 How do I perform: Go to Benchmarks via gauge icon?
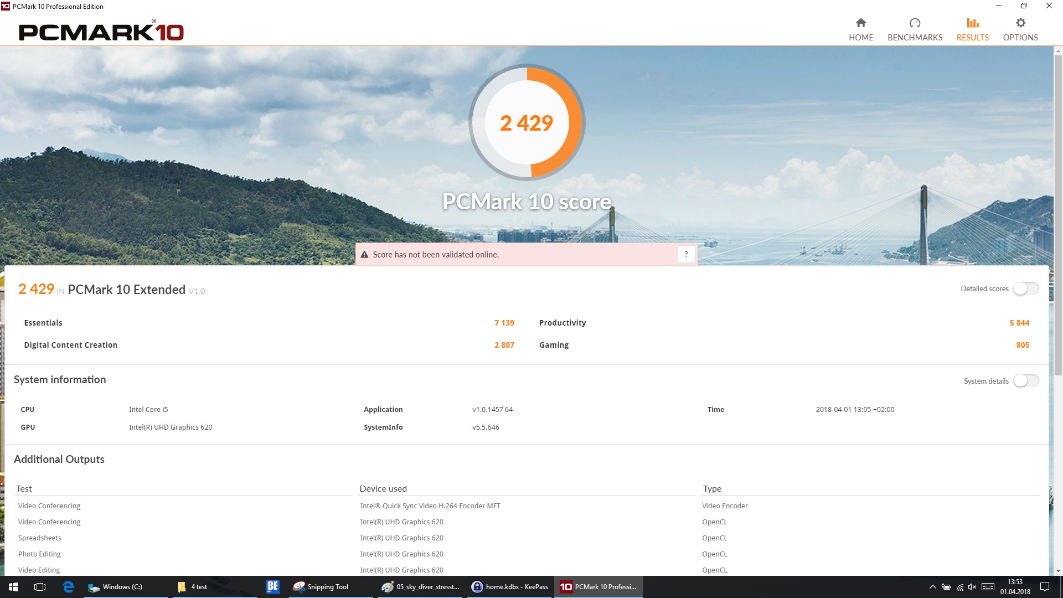[915, 23]
